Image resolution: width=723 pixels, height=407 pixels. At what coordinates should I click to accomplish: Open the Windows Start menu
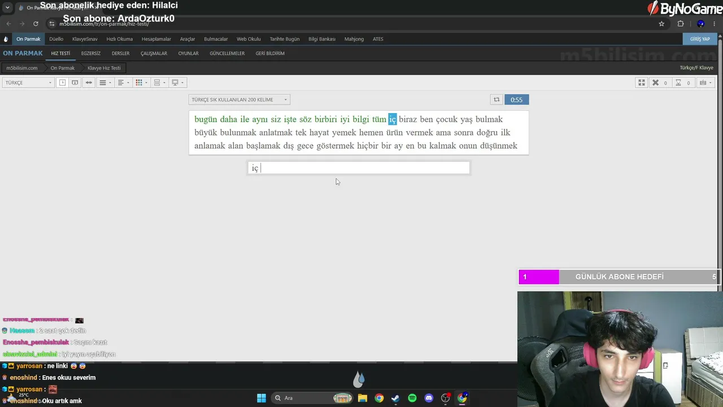(262, 398)
